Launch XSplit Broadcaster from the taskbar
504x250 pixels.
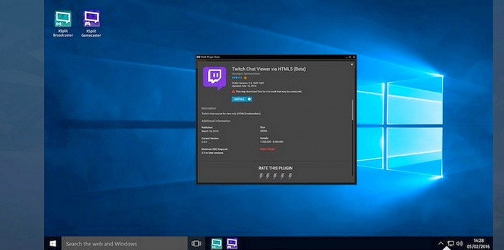tap(217, 244)
